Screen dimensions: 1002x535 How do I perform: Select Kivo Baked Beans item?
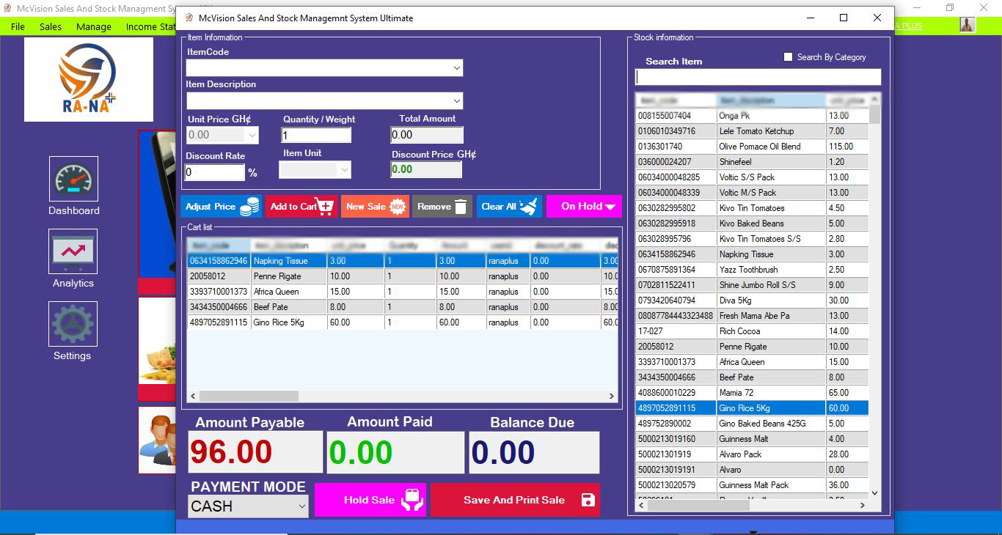point(752,224)
